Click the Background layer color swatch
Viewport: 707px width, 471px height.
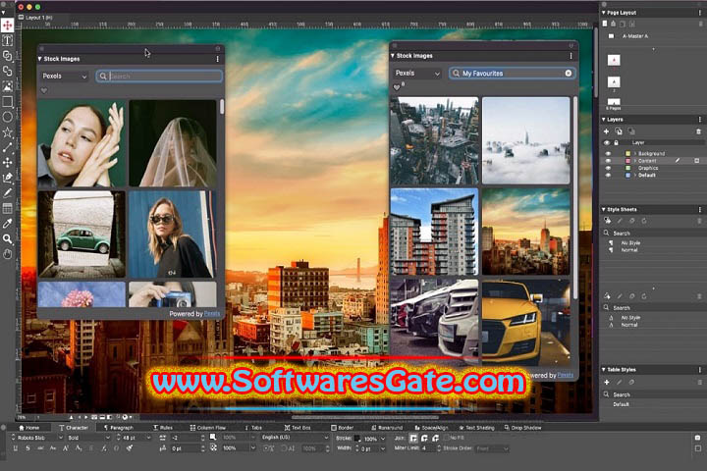627,154
